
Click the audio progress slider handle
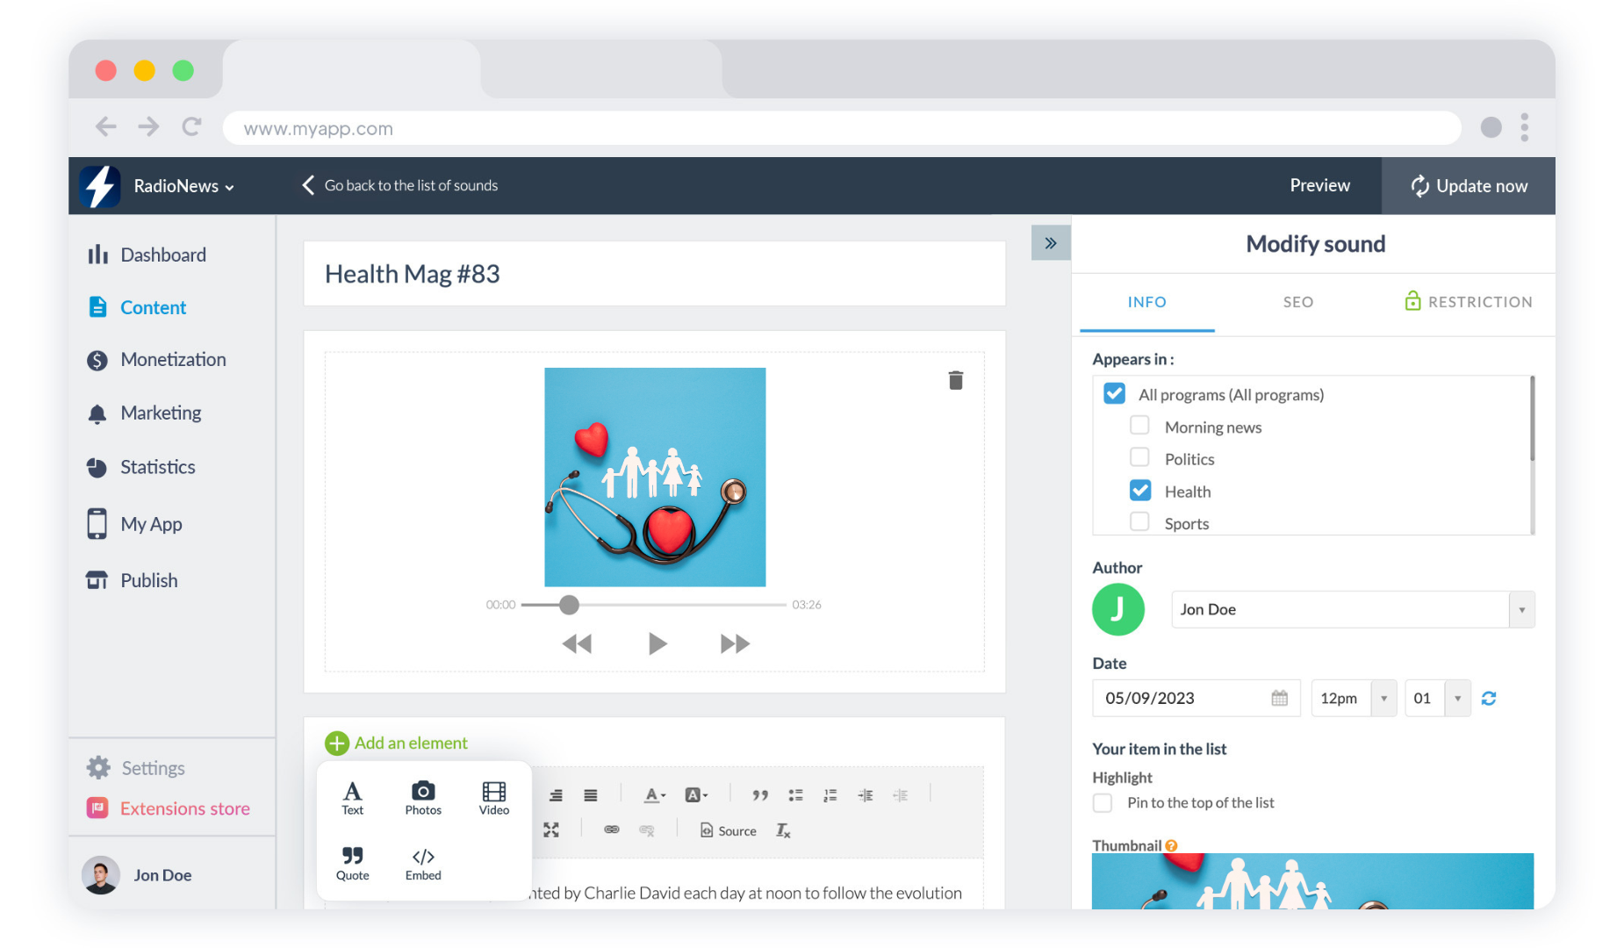(x=569, y=605)
